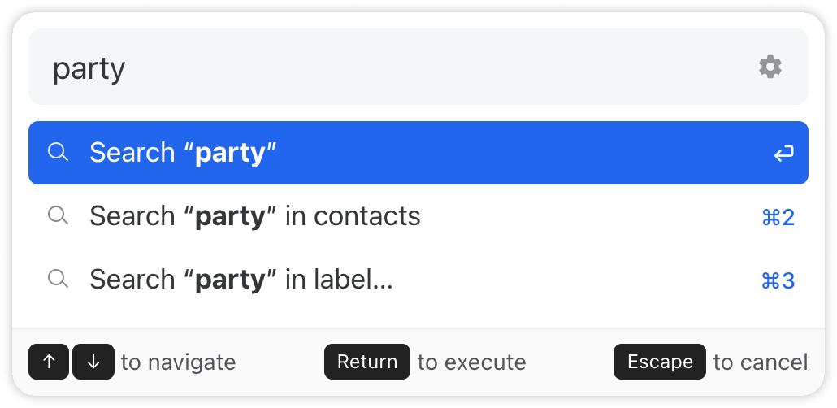Click the "to cancel" hint text

pos(760,362)
